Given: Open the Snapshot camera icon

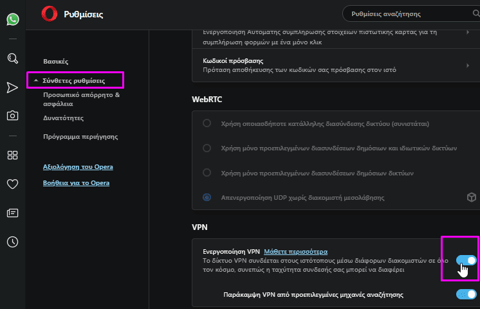Looking at the screenshot, I should pyautogui.click(x=13, y=116).
